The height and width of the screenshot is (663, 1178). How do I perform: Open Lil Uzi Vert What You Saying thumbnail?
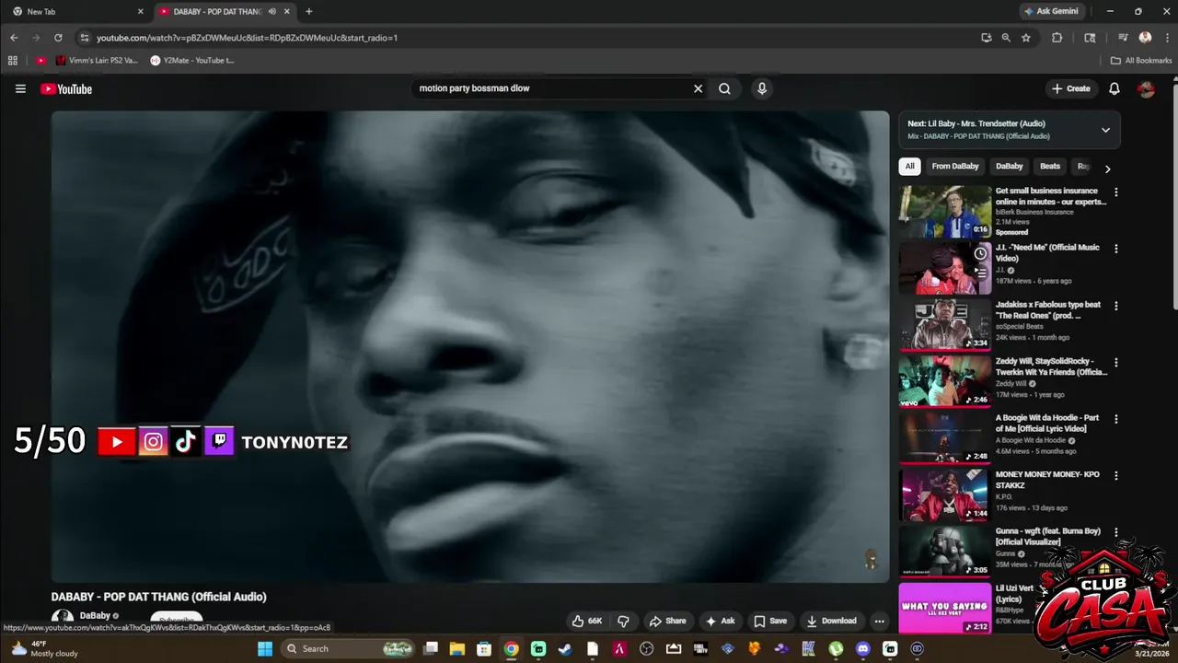point(945,608)
